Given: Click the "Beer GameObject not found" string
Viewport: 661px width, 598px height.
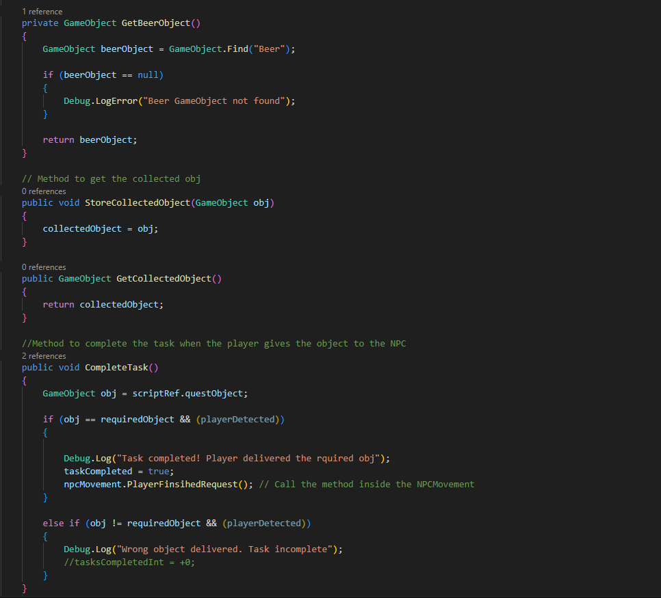Looking at the screenshot, I should coord(213,101).
